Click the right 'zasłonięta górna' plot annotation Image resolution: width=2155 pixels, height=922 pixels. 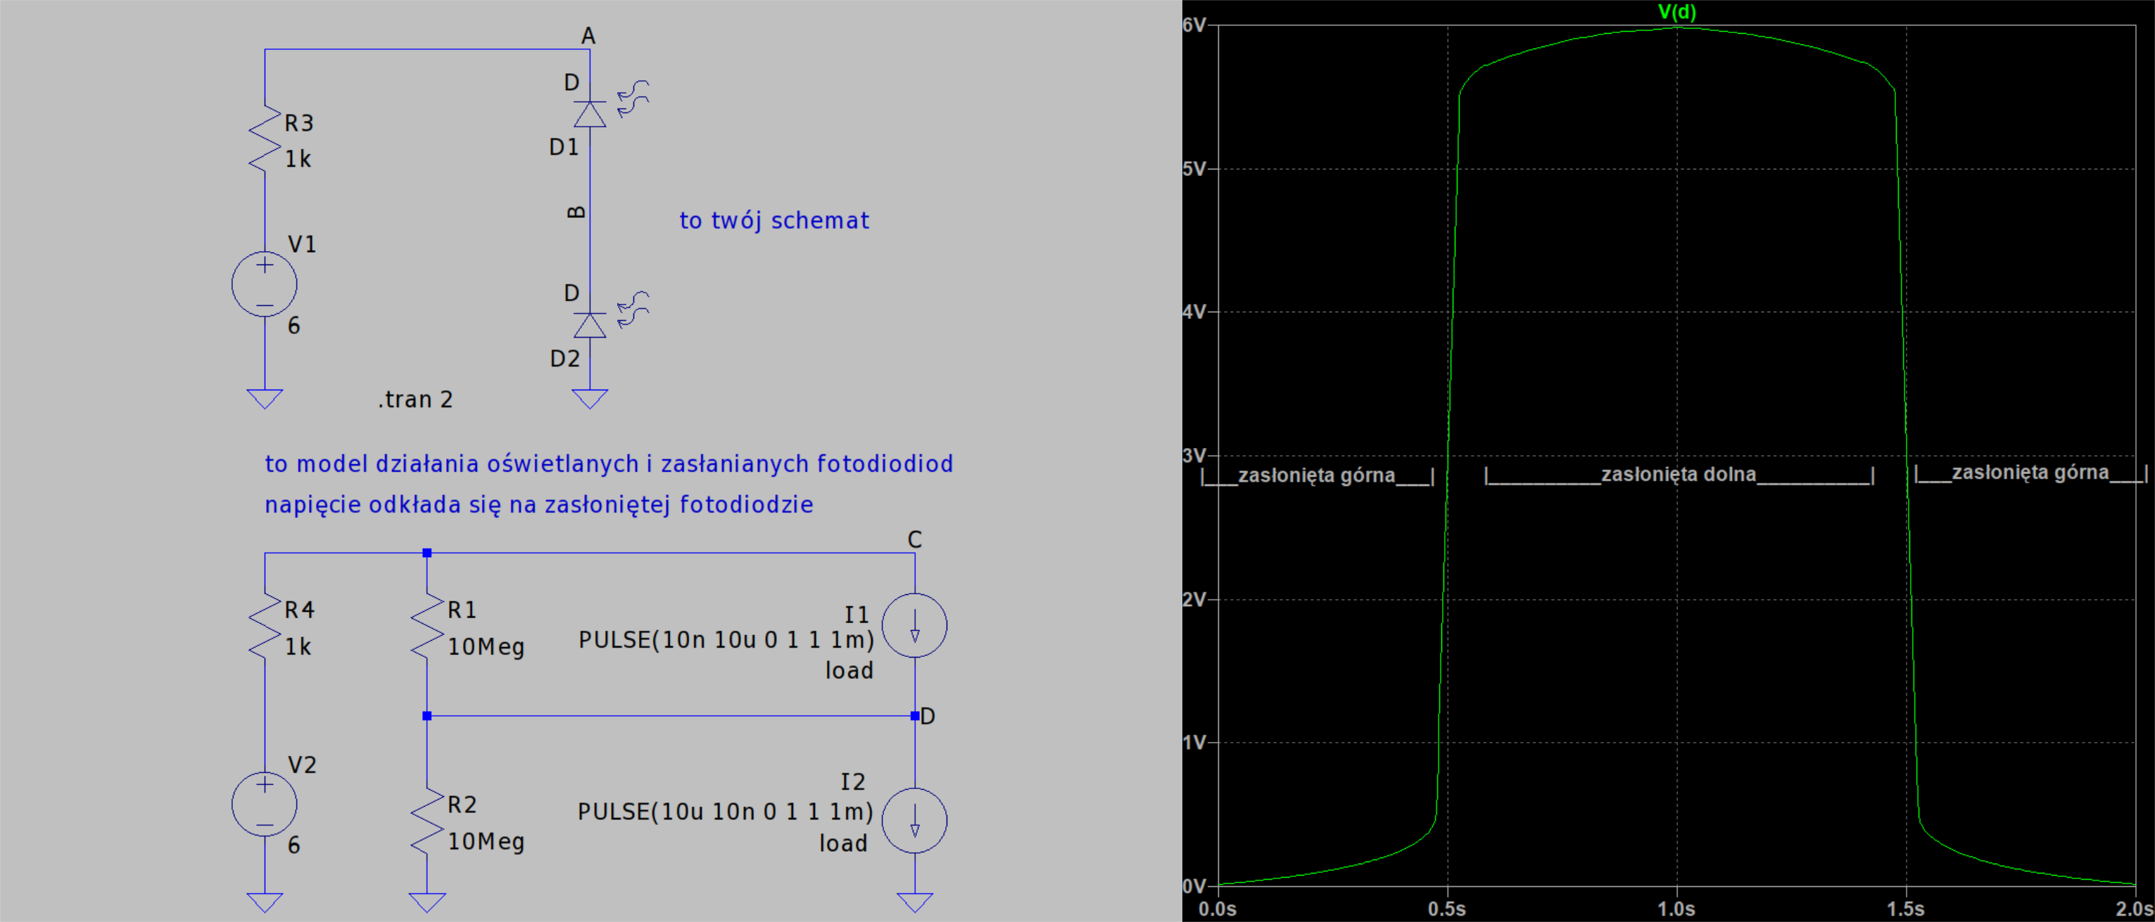click(x=2030, y=473)
